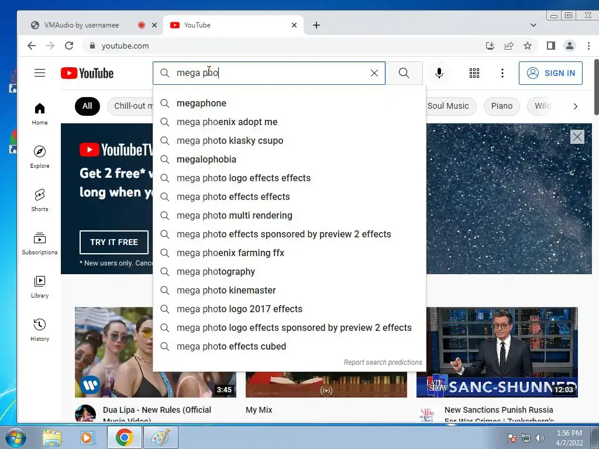Image resolution: width=599 pixels, height=449 pixels.
Task: Open Chrome's three-dot menu
Action: point(588,46)
